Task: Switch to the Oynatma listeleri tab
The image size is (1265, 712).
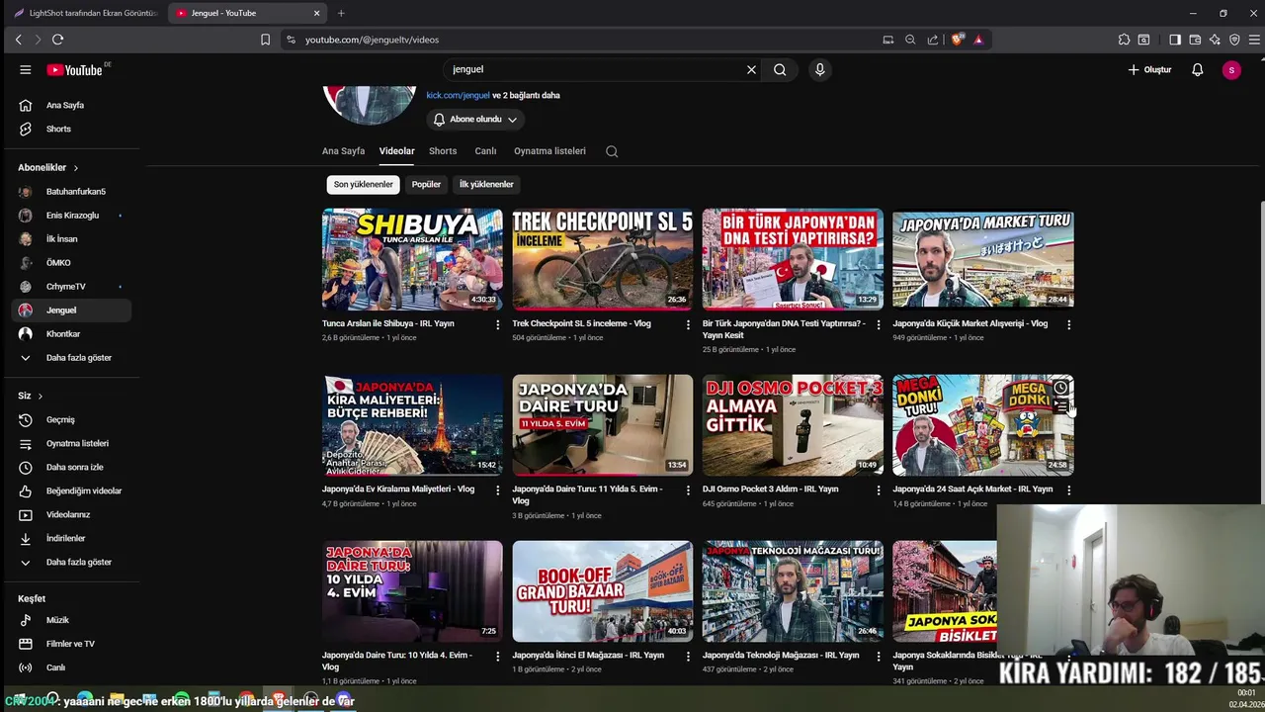Action: [549, 151]
